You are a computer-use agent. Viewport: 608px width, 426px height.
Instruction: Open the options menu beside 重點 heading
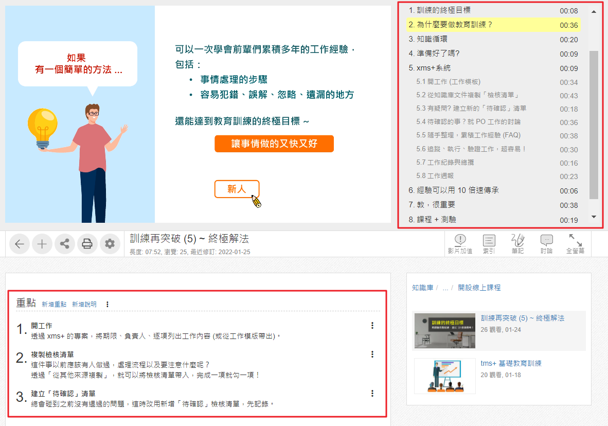(108, 304)
